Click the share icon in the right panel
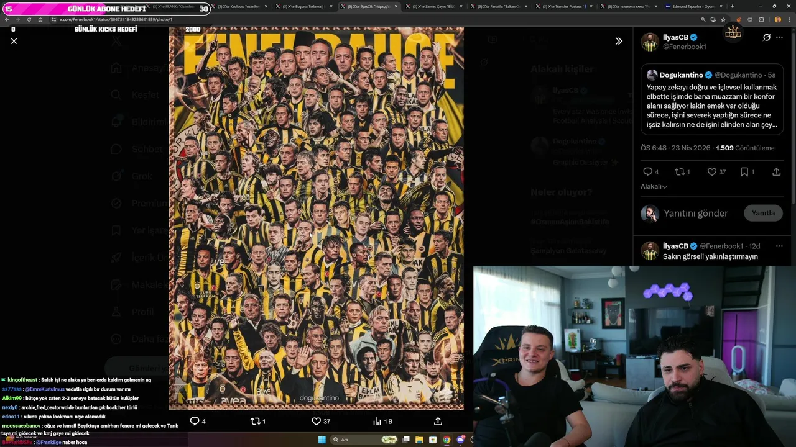The height and width of the screenshot is (447, 796). pos(776,172)
